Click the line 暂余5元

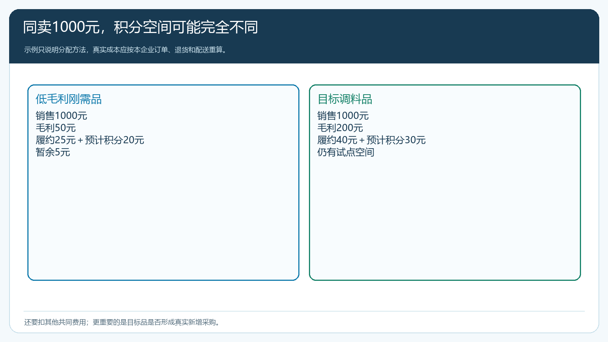click(53, 152)
